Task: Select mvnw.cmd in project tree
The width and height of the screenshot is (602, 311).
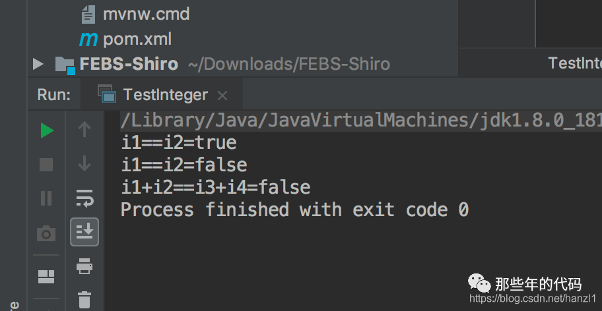Action: tap(146, 14)
